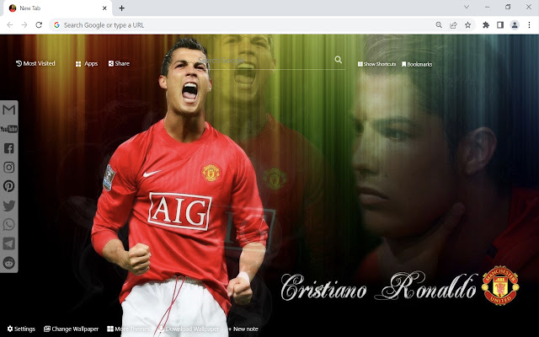The height and width of the screenshot is (337, 539).
Task: Open Instagram sidebar shortcut
Action: [x=9, y=167]
